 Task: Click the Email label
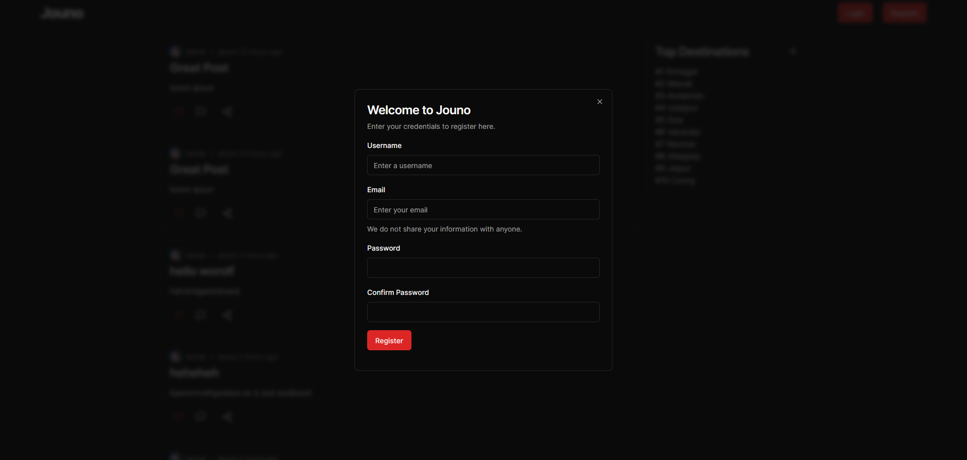click(376, 190)
